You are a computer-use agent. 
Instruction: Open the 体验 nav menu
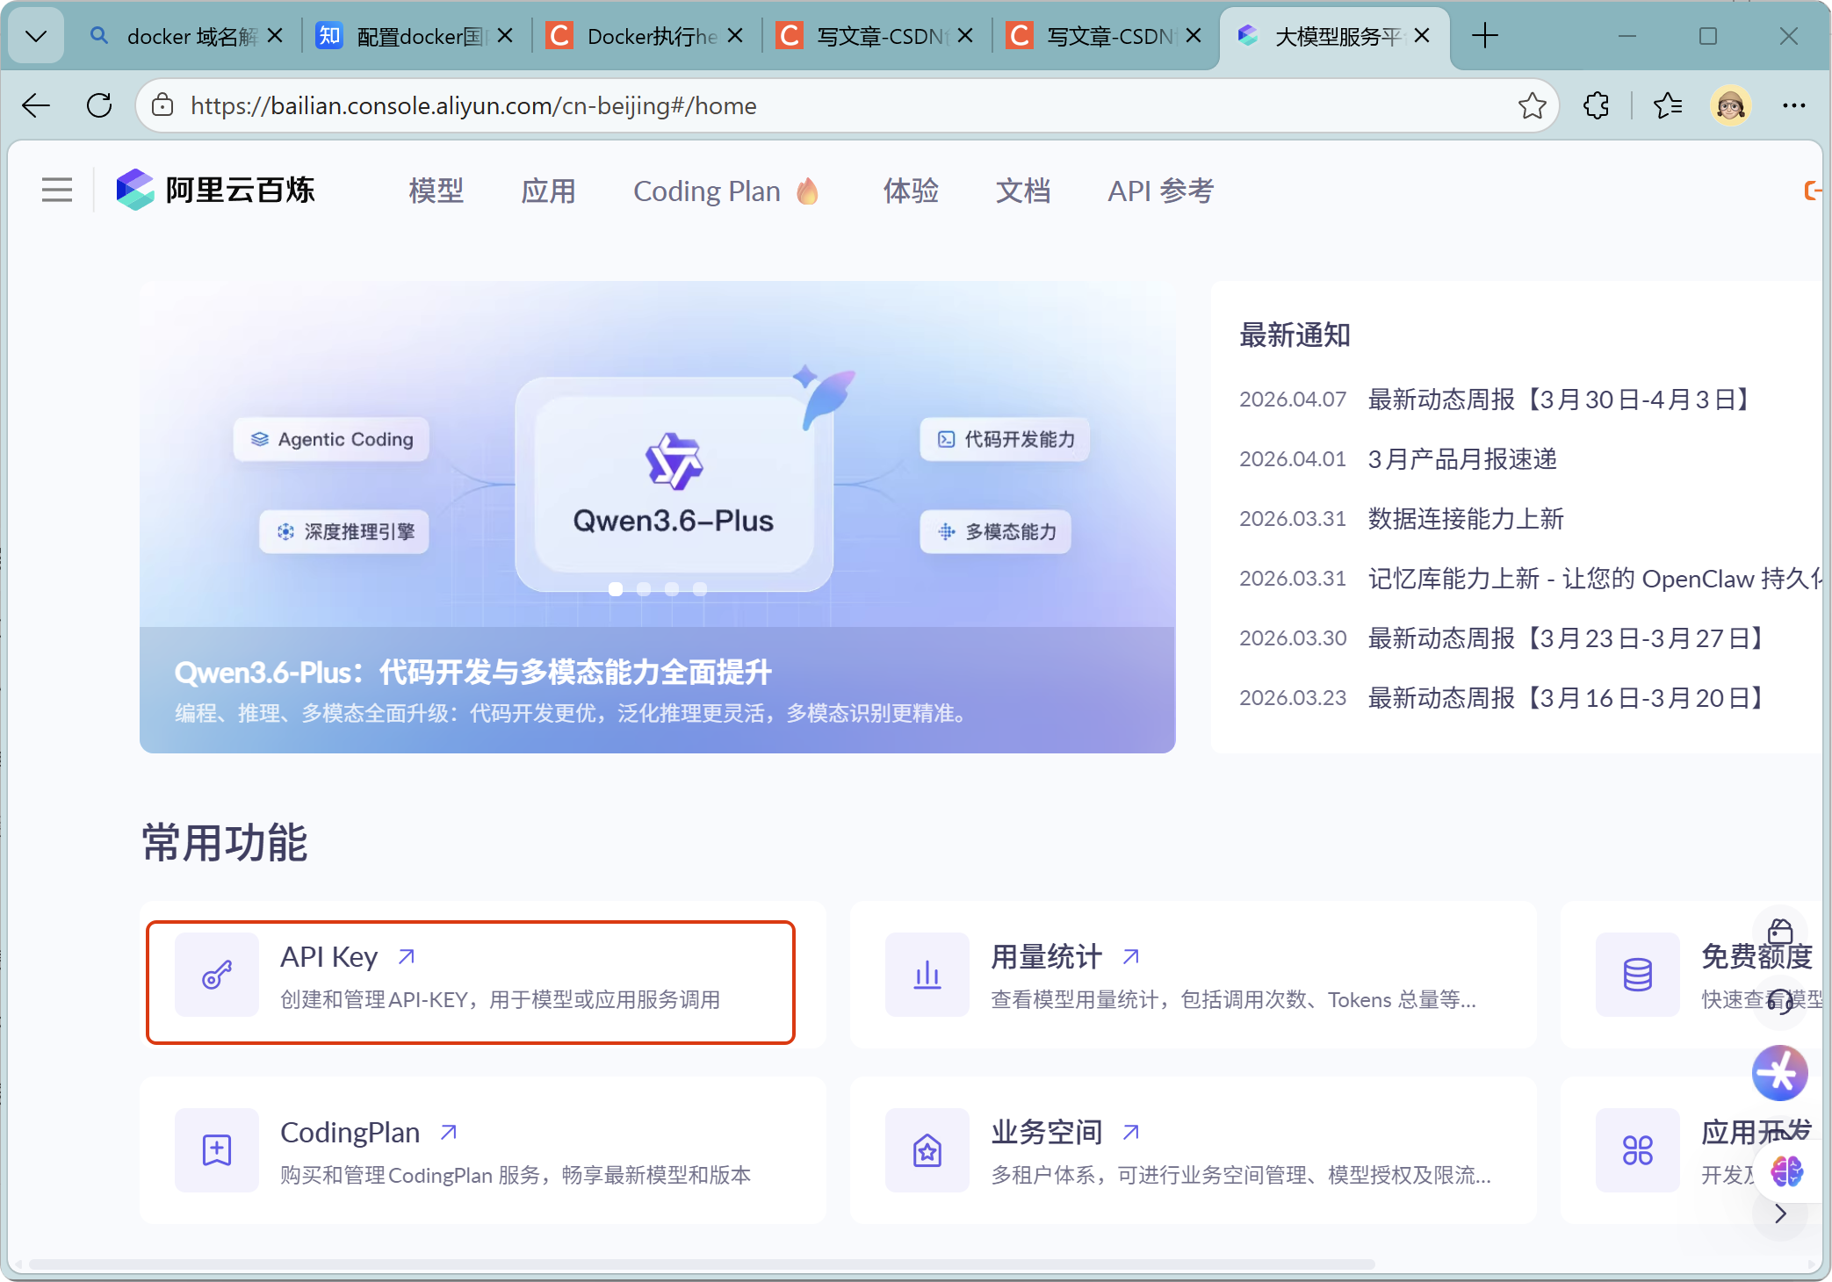point(912,191)
